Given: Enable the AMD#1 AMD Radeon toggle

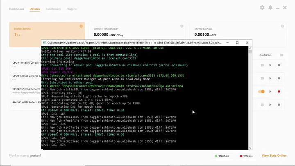Looking at the screenshot, I should pos(262,105).
